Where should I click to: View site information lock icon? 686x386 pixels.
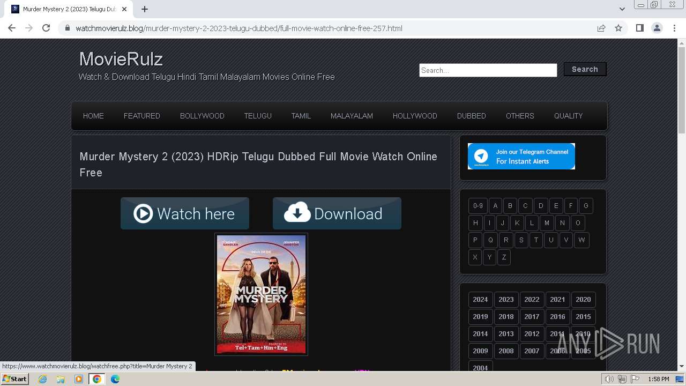tap(68, 28)
